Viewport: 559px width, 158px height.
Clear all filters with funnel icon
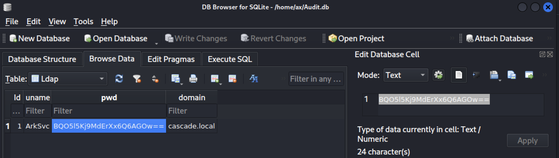[137, 79]
